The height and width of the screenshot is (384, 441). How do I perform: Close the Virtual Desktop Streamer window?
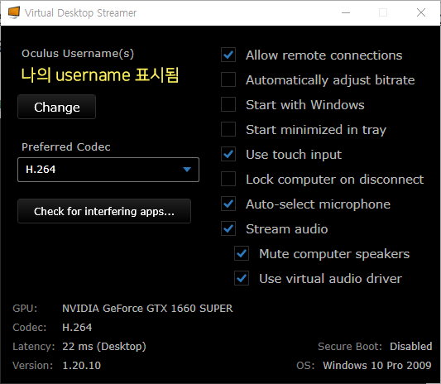tap(421, 12)
